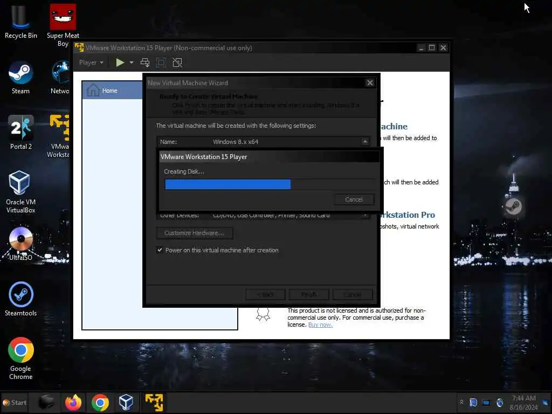Click the green Play virtual machine button
Viewport: 552px width, 414px height.
(x=120, y=63)
